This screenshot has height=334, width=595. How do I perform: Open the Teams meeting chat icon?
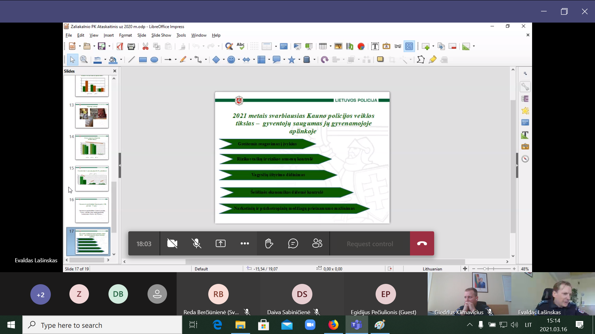coord(293,244)
